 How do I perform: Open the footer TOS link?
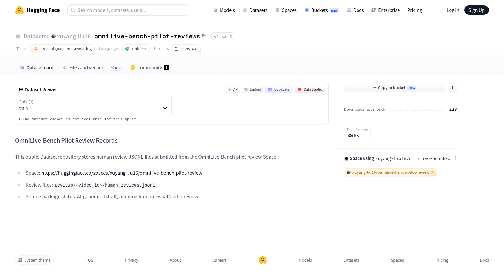(89, 260)
